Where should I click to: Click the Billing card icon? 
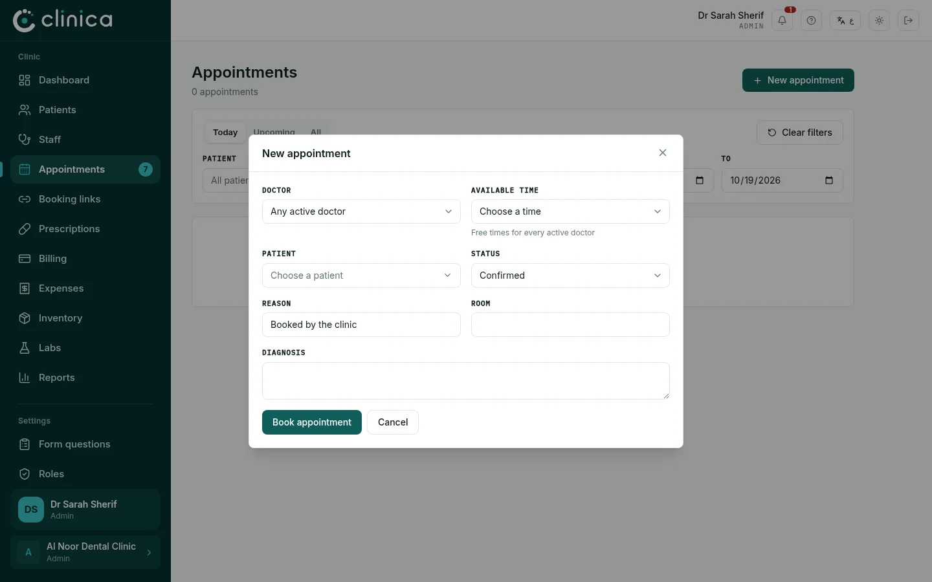click(x=25, y=259)
